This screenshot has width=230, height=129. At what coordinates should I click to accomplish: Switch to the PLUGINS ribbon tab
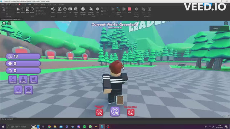point(62,4)
